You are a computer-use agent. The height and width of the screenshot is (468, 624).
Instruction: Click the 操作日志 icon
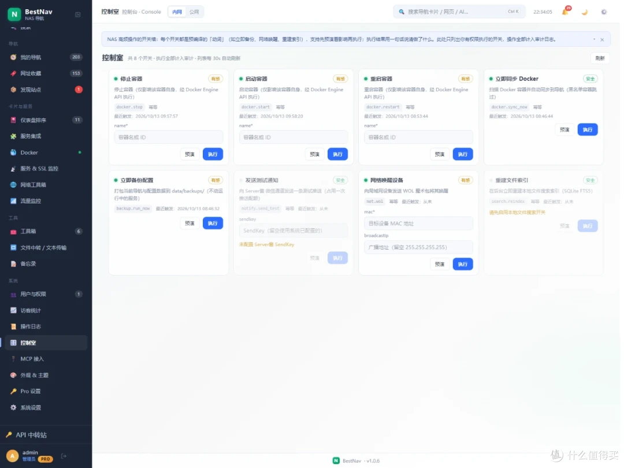[x=13, y=326]
